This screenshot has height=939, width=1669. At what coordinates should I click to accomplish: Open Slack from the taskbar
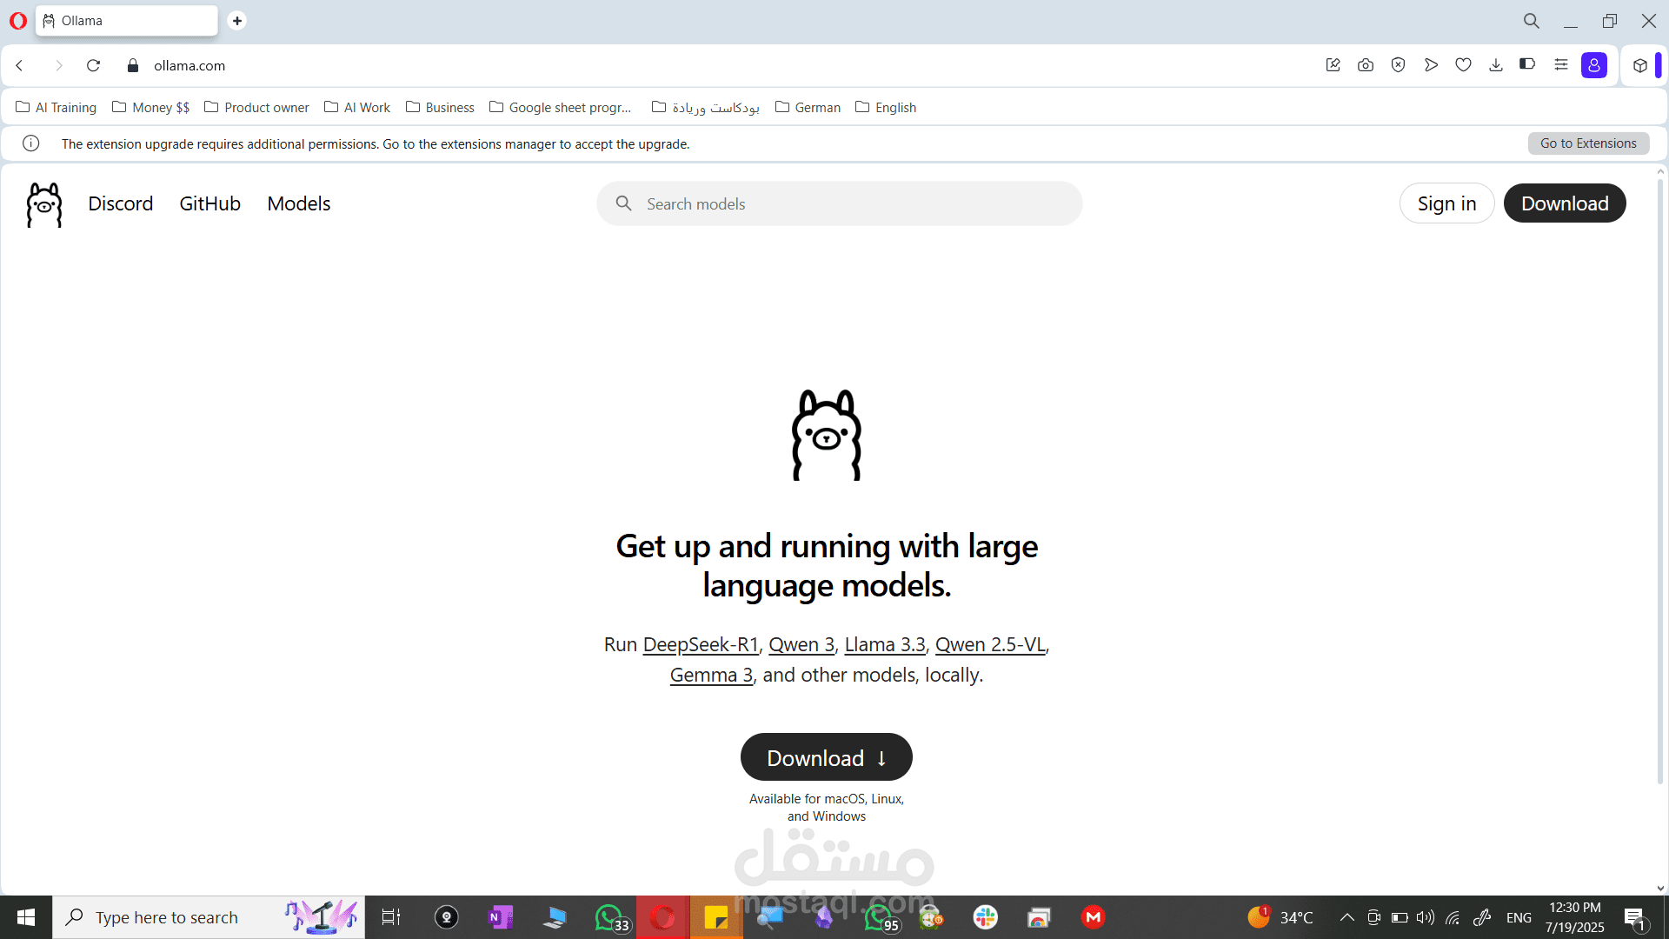pos(985,917)
